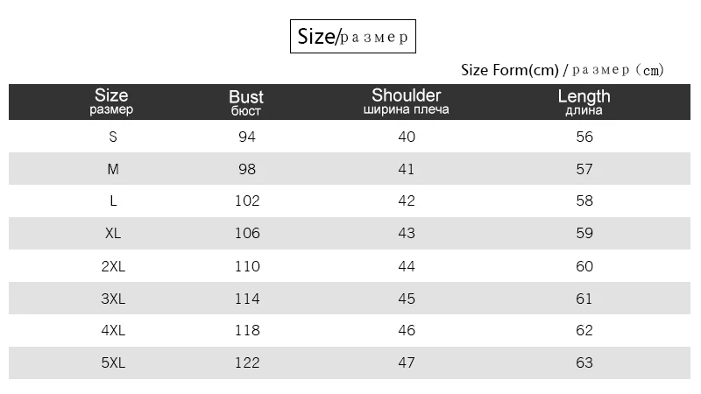Select the 2XL size row label
The image size is (701, 394).
point(113,266)
